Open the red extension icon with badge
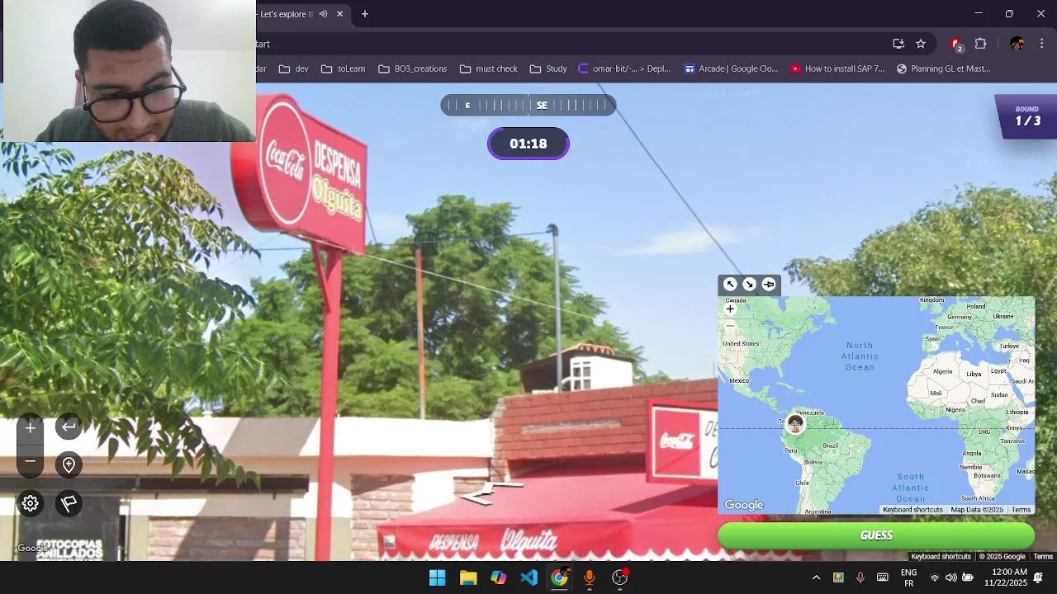The height and width of the screenshot is (594, 1057). (x=956, y=44)
